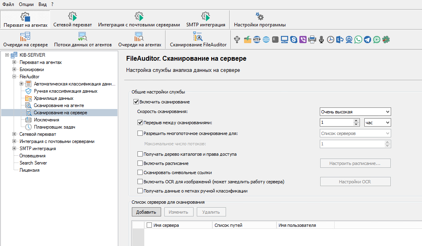Screen dimensions: 422x246
Task: Expand SMTP интеграция tree node
Action: 14,148
